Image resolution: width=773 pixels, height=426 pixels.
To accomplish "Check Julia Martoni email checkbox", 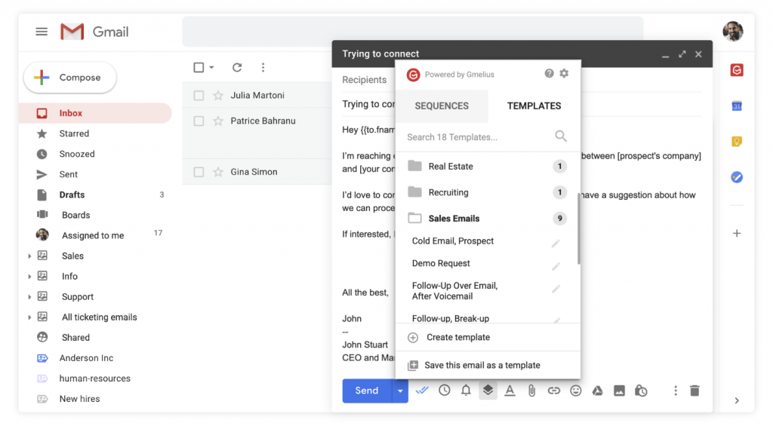I will pyautogui.click(x=199, y=96).
